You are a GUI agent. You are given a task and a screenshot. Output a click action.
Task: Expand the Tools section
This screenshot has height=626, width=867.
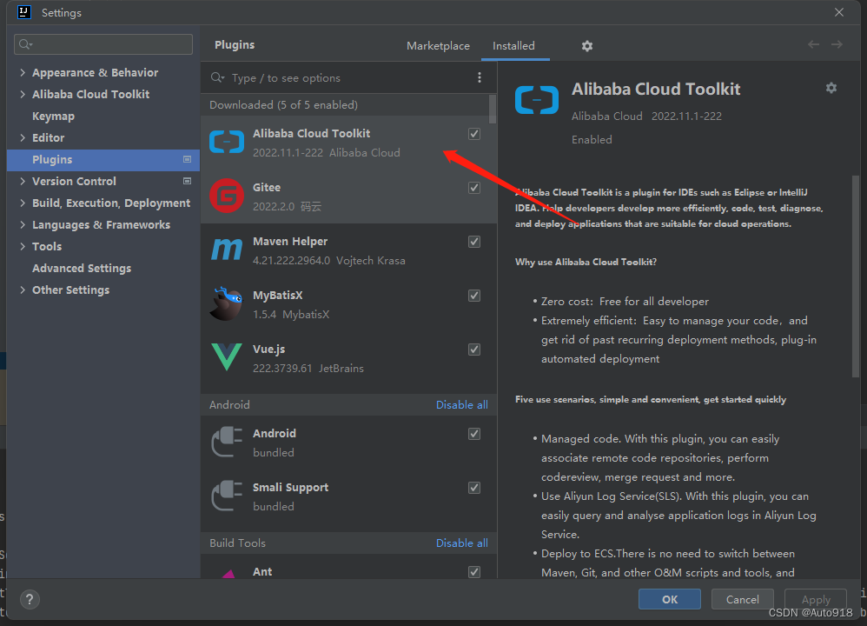[x=23, y=246]
